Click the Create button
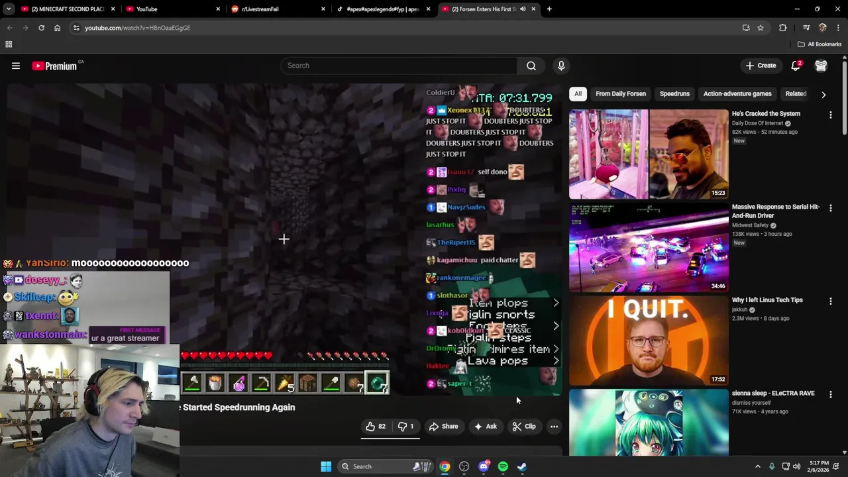 tap(761, 66)
